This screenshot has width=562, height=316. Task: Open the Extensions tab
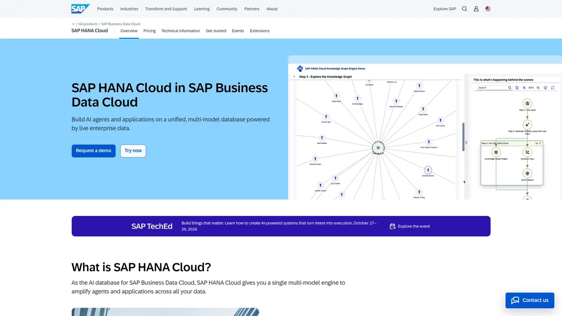pyautogui.click(x=260, y=31)
